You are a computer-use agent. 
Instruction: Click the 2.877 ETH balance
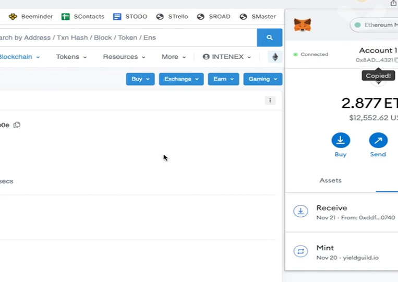click(369, 103)
